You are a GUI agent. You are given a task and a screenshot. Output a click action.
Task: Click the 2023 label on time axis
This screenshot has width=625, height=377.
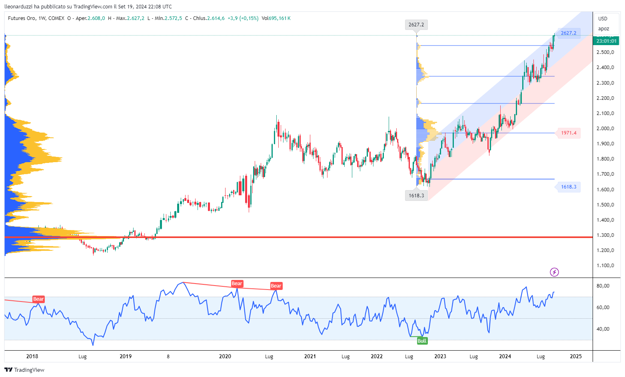click(x=440, y=356)
